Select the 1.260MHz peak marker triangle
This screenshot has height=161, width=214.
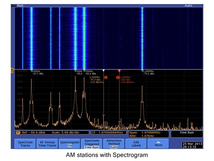click(x=142, y=71)
